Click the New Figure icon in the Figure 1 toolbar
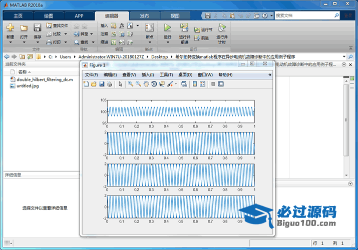 (86, 84)
